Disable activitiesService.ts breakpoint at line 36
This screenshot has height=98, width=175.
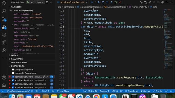point(13,80)
